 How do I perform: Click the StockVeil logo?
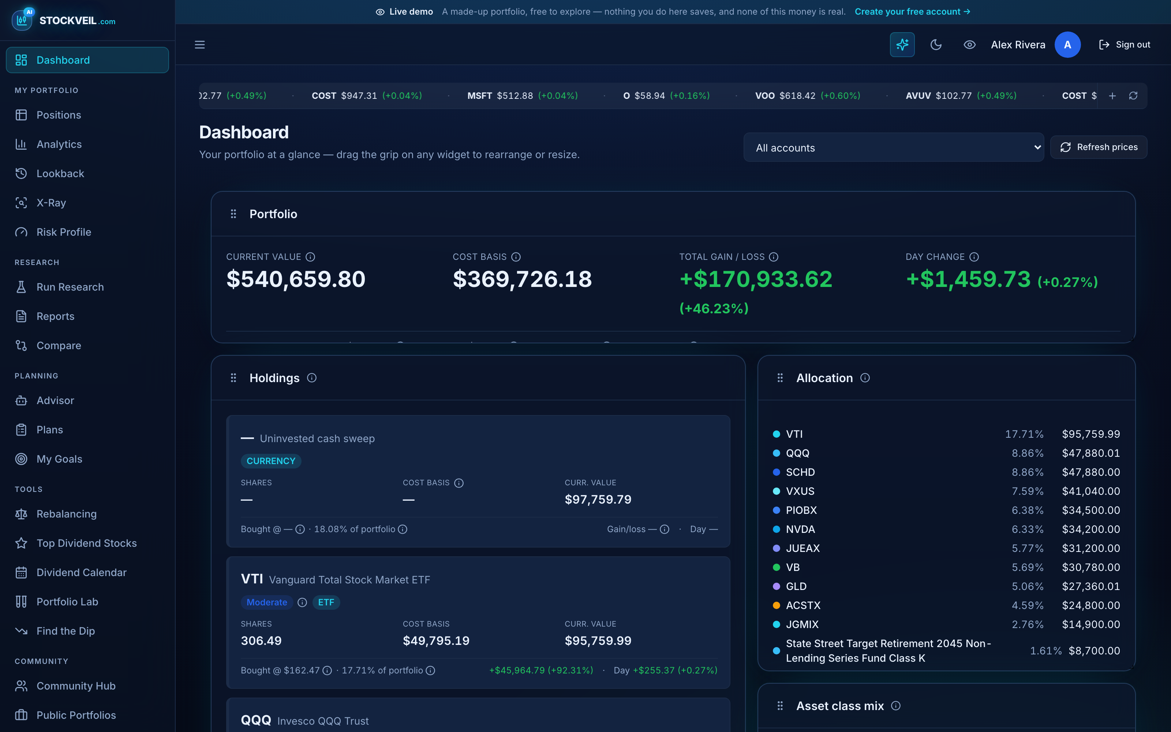(63, 20)
